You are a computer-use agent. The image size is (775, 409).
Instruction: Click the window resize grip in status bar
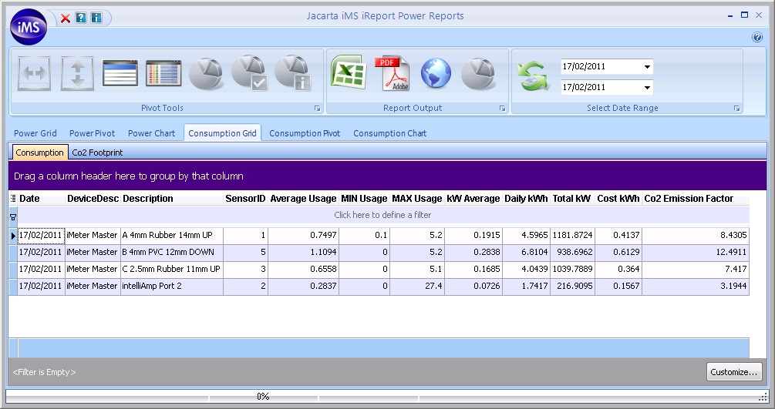[762, 397]
